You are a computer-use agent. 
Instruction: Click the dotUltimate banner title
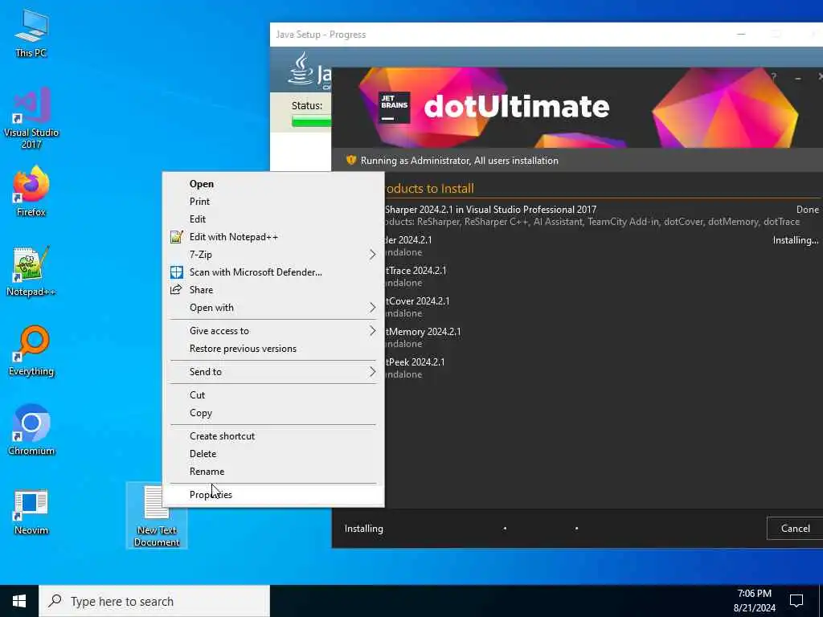[x=517, y=107]
